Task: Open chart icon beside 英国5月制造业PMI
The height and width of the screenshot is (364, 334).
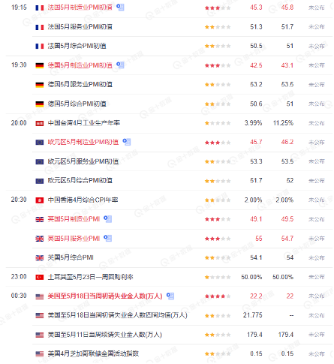Action: coord(108,219)
